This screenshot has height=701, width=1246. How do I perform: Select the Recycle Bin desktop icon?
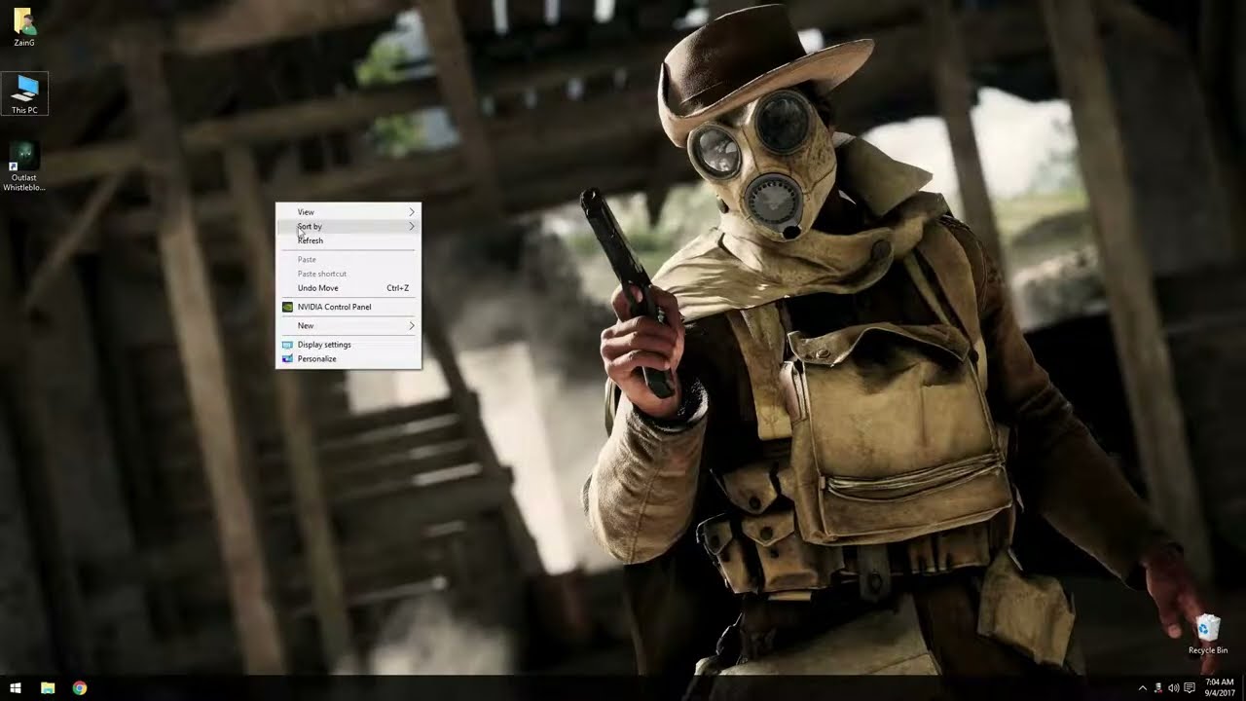[x=1207, y=634]
